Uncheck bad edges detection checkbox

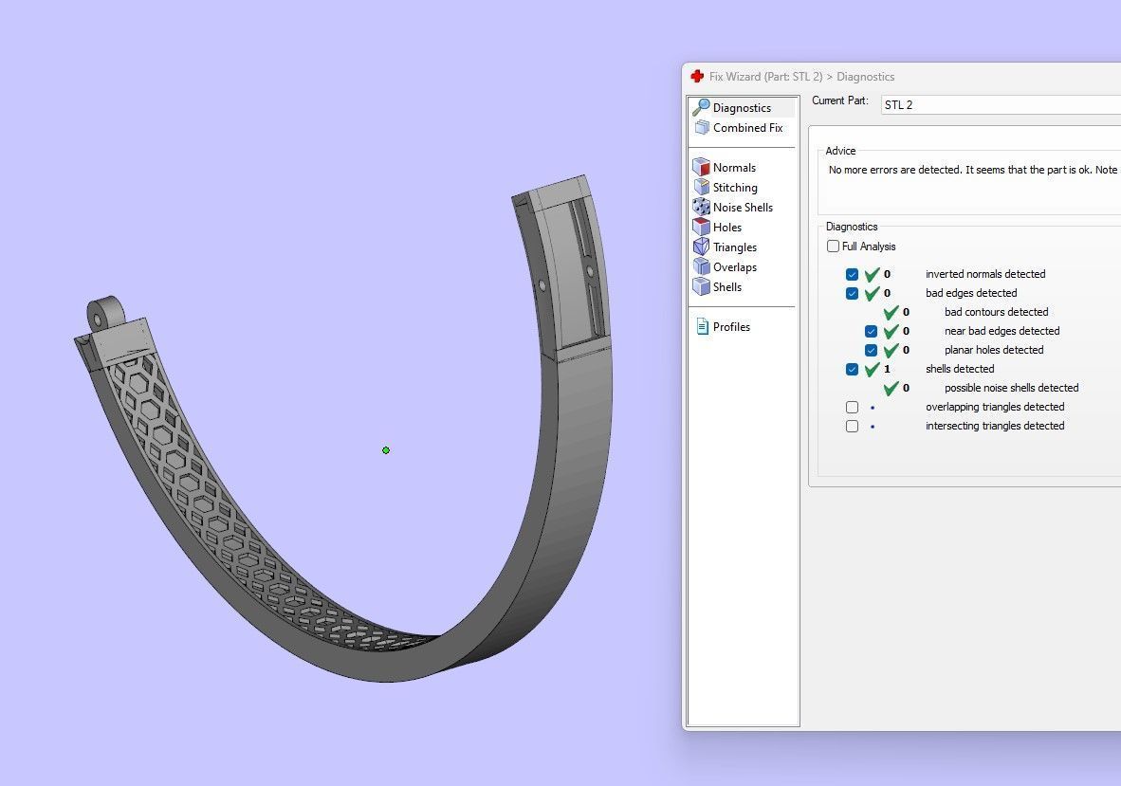pos(852,293)
